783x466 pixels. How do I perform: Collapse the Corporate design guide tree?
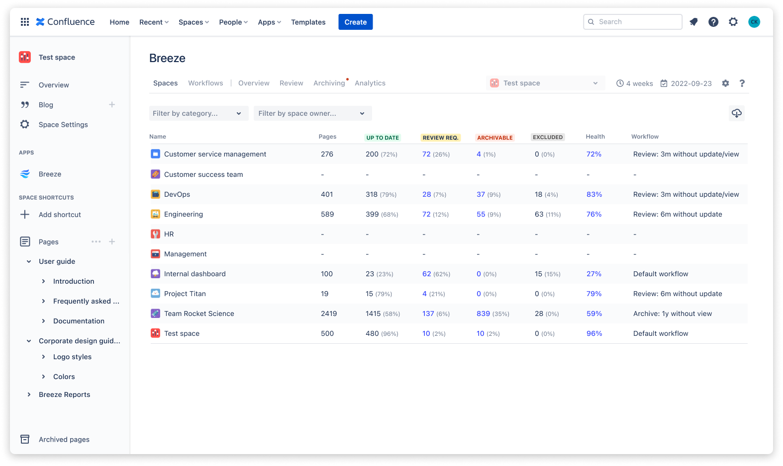(x=29, y=341)
